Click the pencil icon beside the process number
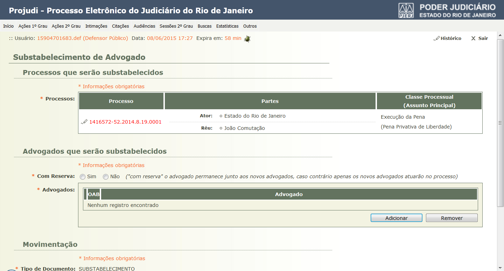This screenshot has height=271, width=504. tap(84, 122)
